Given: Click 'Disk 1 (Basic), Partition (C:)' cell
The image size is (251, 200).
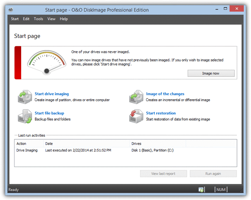Looking at the screenshot, I should (152, 150).
